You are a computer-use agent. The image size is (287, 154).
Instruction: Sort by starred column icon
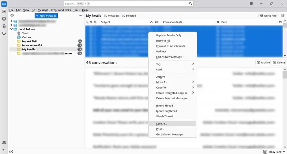pyautogui.click(x=91, y=22)
